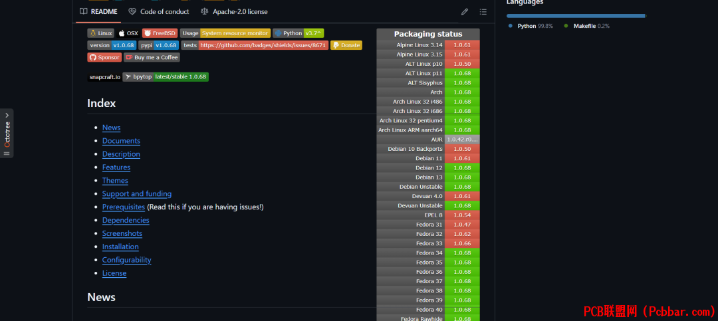718x321 pixels.
Task: Click the Alpine Linux 3.14 row
Action: coord(428,45)
